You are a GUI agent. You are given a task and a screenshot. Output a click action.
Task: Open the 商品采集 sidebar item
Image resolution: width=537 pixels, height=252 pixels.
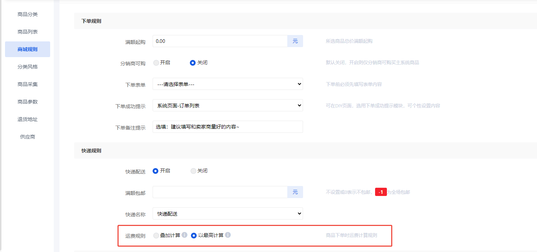28,84
